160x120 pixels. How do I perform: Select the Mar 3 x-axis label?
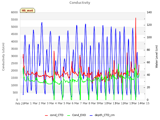point(45,103)
